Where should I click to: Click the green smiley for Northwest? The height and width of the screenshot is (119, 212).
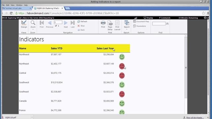pyautogui.click(x=122, y=57)
